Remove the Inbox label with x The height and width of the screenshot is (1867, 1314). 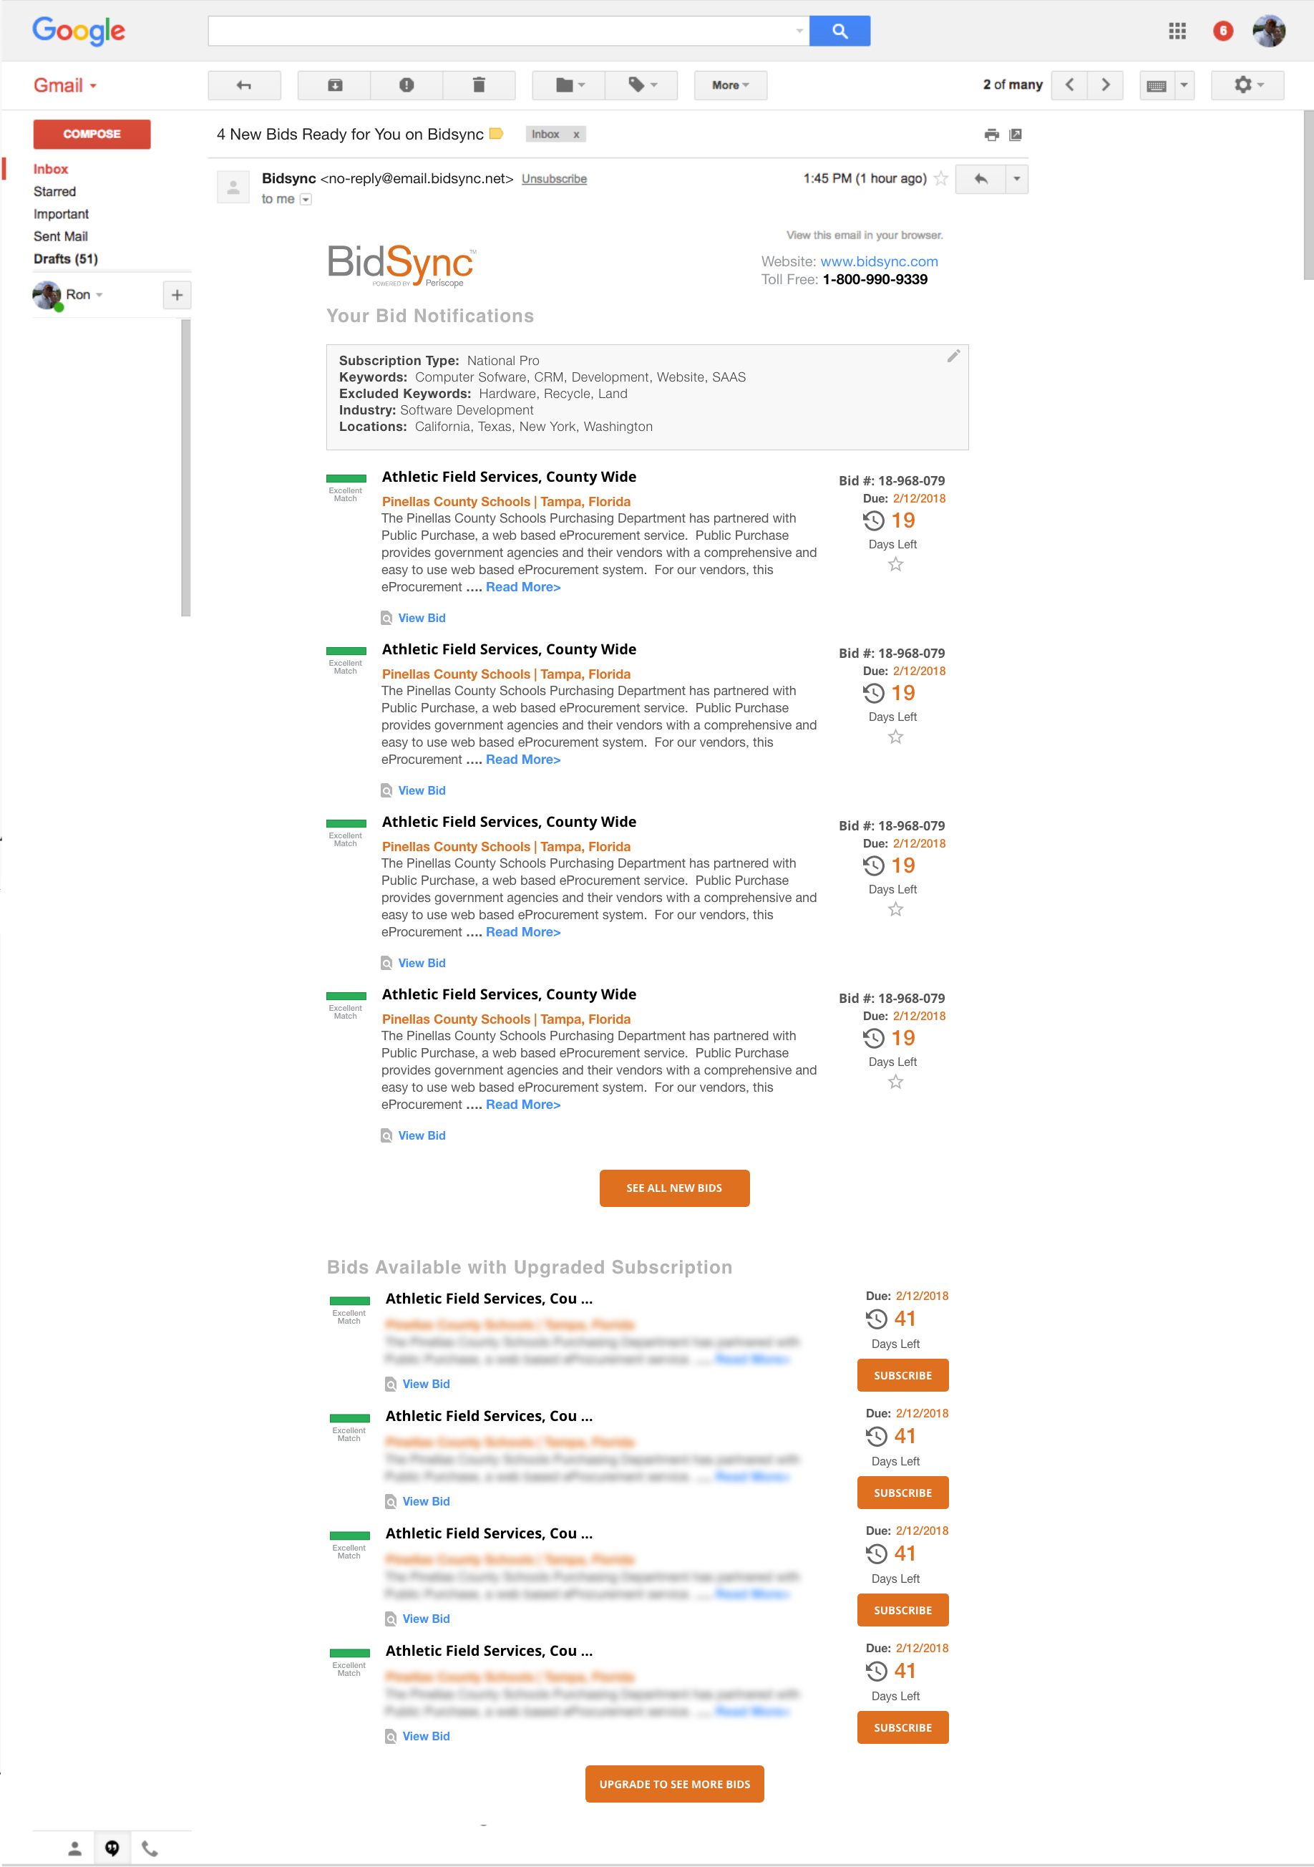[x=577, y=135]
